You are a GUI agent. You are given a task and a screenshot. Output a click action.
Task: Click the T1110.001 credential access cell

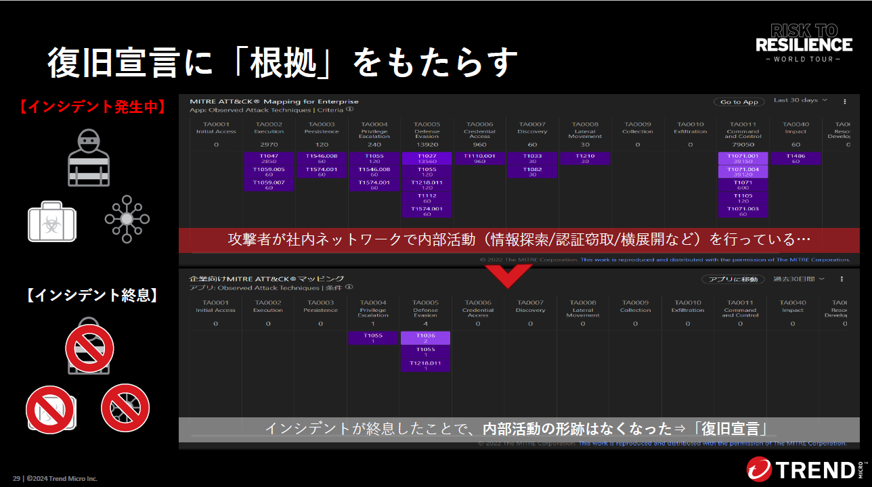(479, 158)
